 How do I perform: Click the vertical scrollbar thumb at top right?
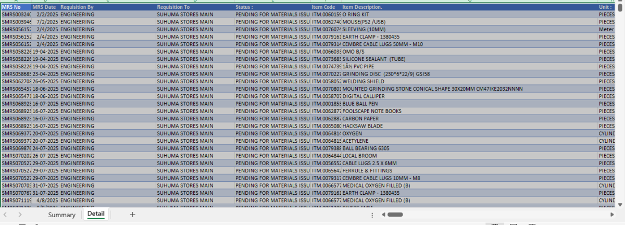point(620,7)
